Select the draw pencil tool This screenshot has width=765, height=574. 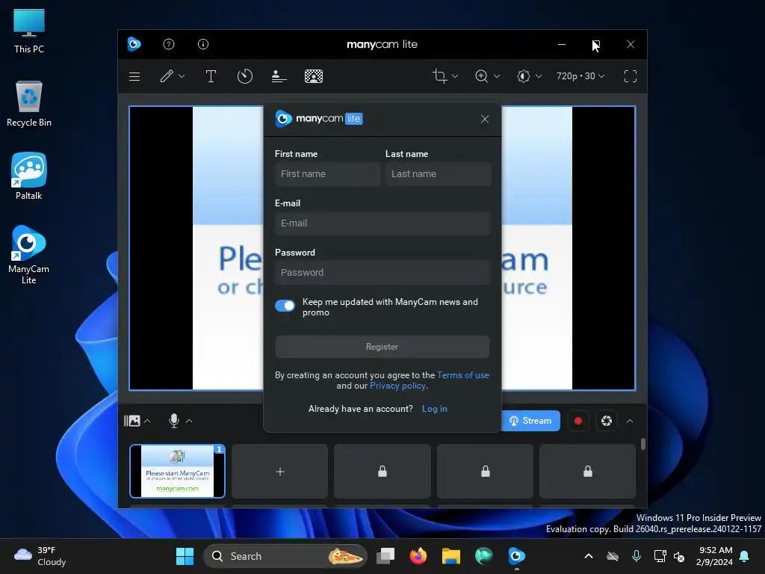167,76
